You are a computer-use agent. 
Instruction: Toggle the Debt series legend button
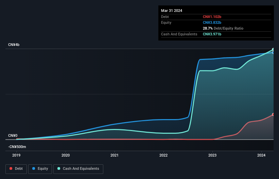(x=16, y=169)
